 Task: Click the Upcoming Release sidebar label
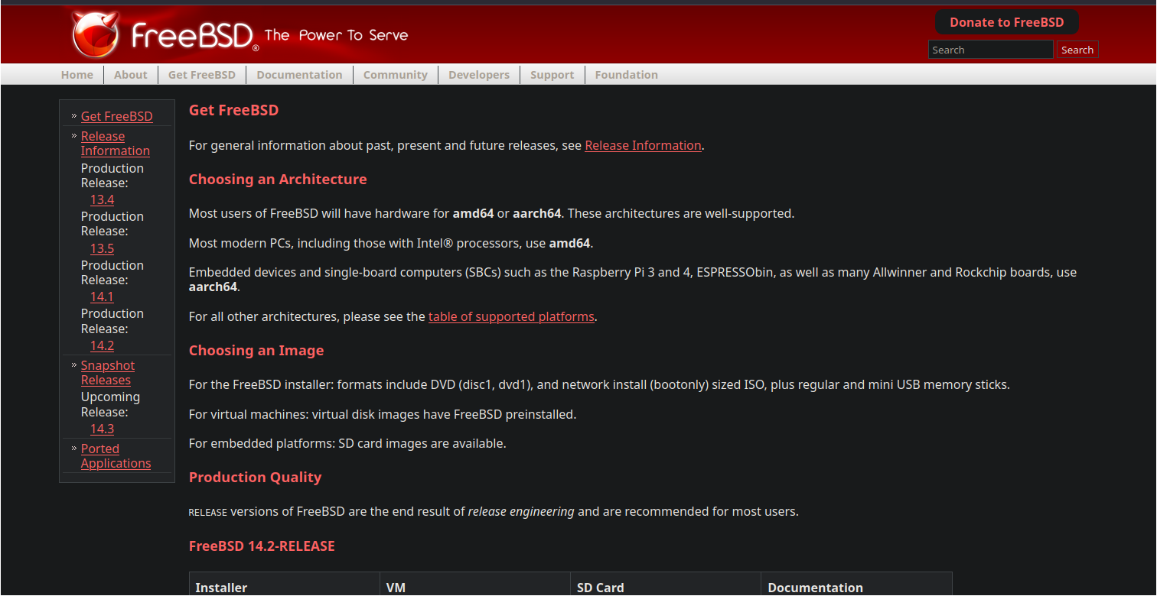click(110, 404)
